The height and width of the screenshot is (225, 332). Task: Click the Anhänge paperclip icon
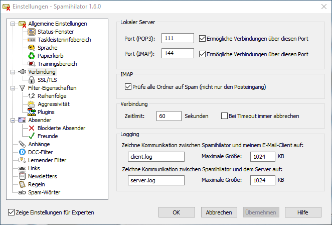[x=22, y=144]
